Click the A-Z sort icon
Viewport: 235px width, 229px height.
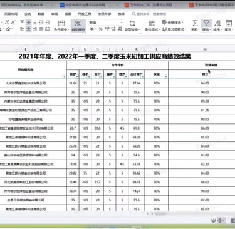coord(217,23)
